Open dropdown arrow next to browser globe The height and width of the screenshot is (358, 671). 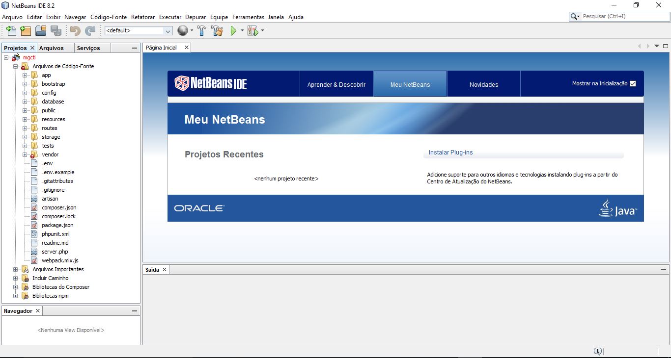tap(192, 30)
